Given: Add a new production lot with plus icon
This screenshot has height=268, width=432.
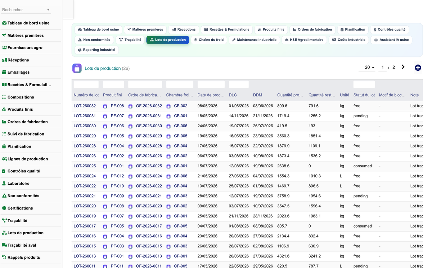Looking at the screenshot, I should pos(418,67).
